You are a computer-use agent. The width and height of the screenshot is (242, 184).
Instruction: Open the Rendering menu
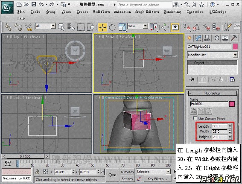(x=172, y=12)
